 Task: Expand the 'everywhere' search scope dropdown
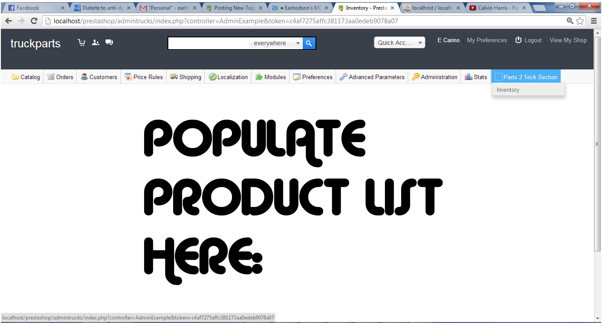pyautogui.click(x=277, y=43)
